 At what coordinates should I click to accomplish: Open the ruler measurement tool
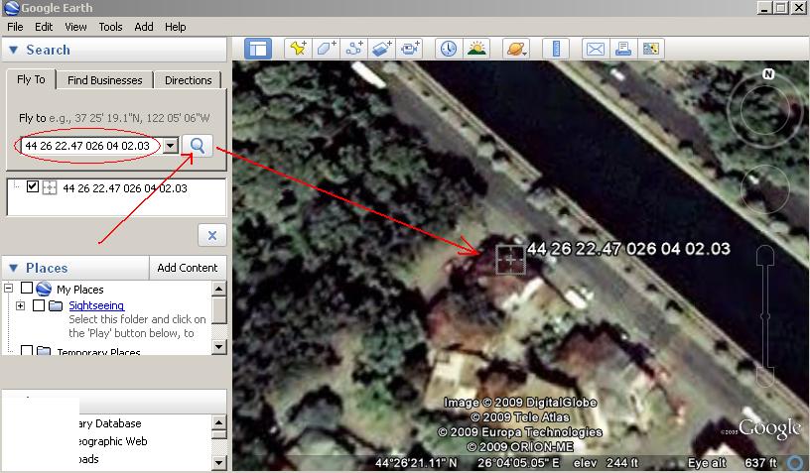[x=556, y=49]
